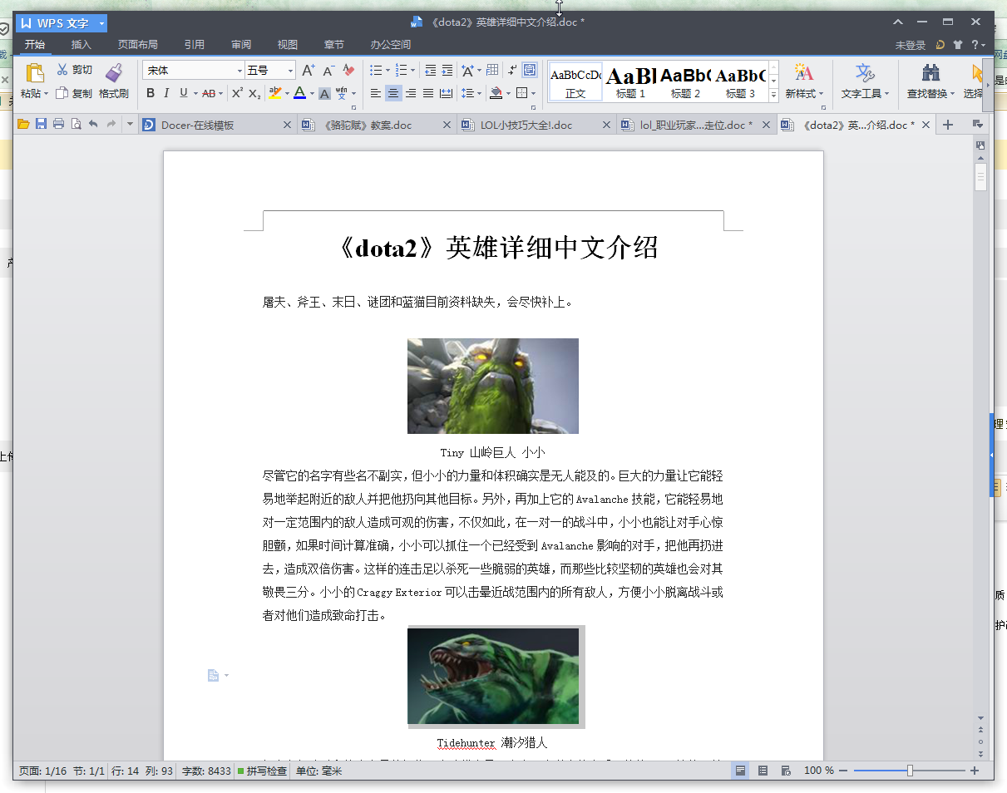
Task: Toggle Italic formatting
Action: tap(166, 93)
